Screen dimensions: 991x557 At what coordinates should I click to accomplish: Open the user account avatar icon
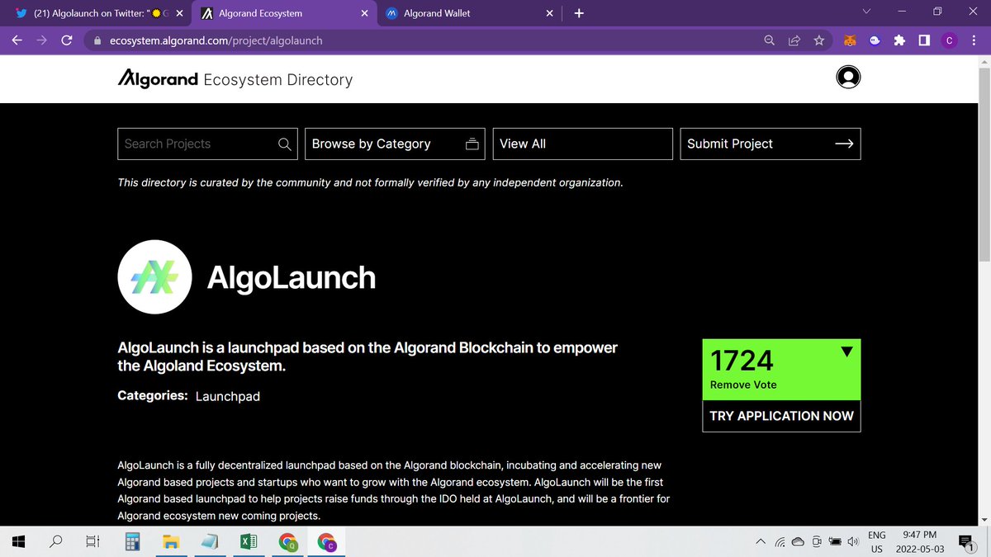click(x=848, y=77)
